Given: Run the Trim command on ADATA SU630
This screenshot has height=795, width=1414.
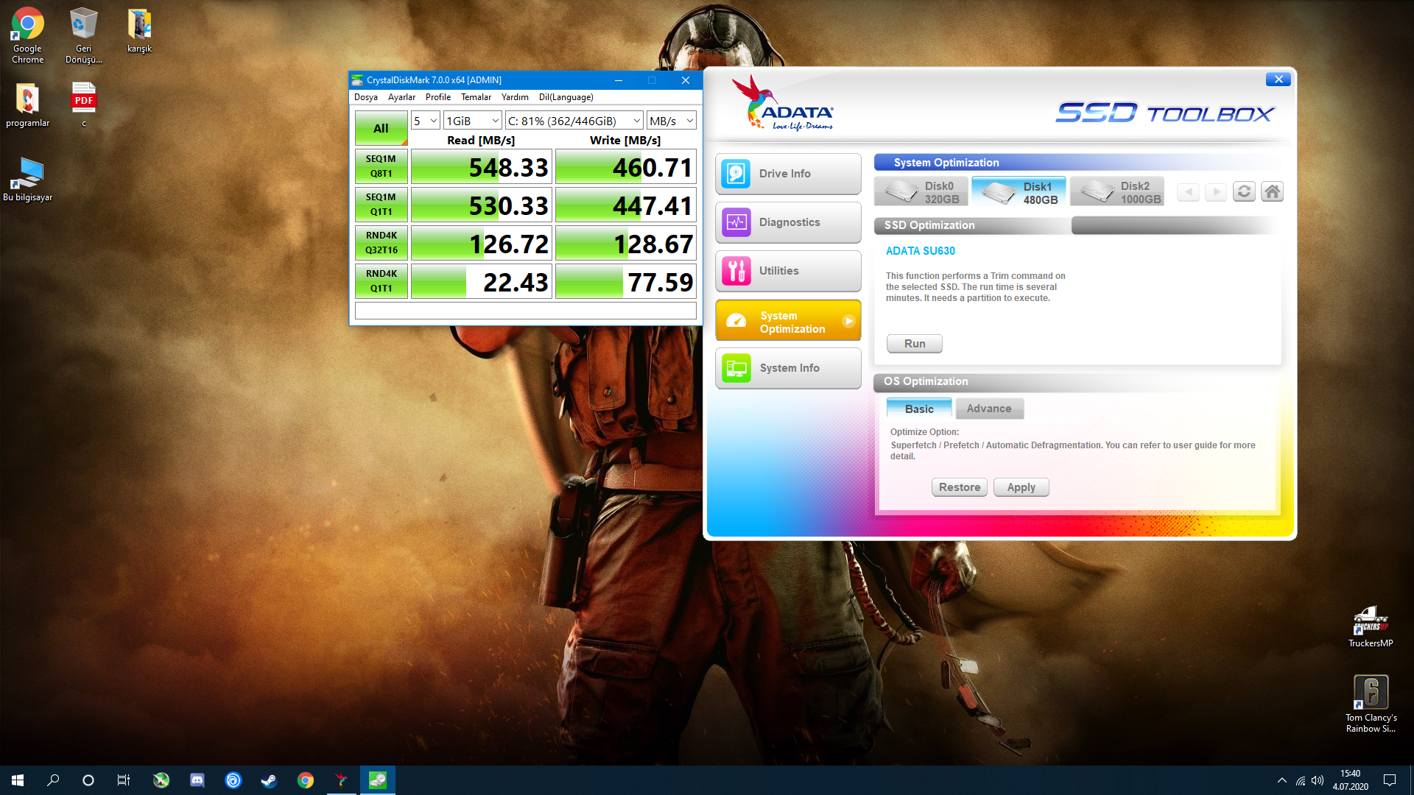Looking at the screenshot, I should (x=914, y=343).
